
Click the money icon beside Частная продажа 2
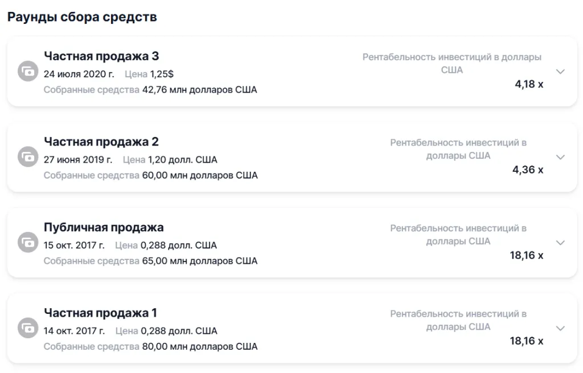pos(28,157)
